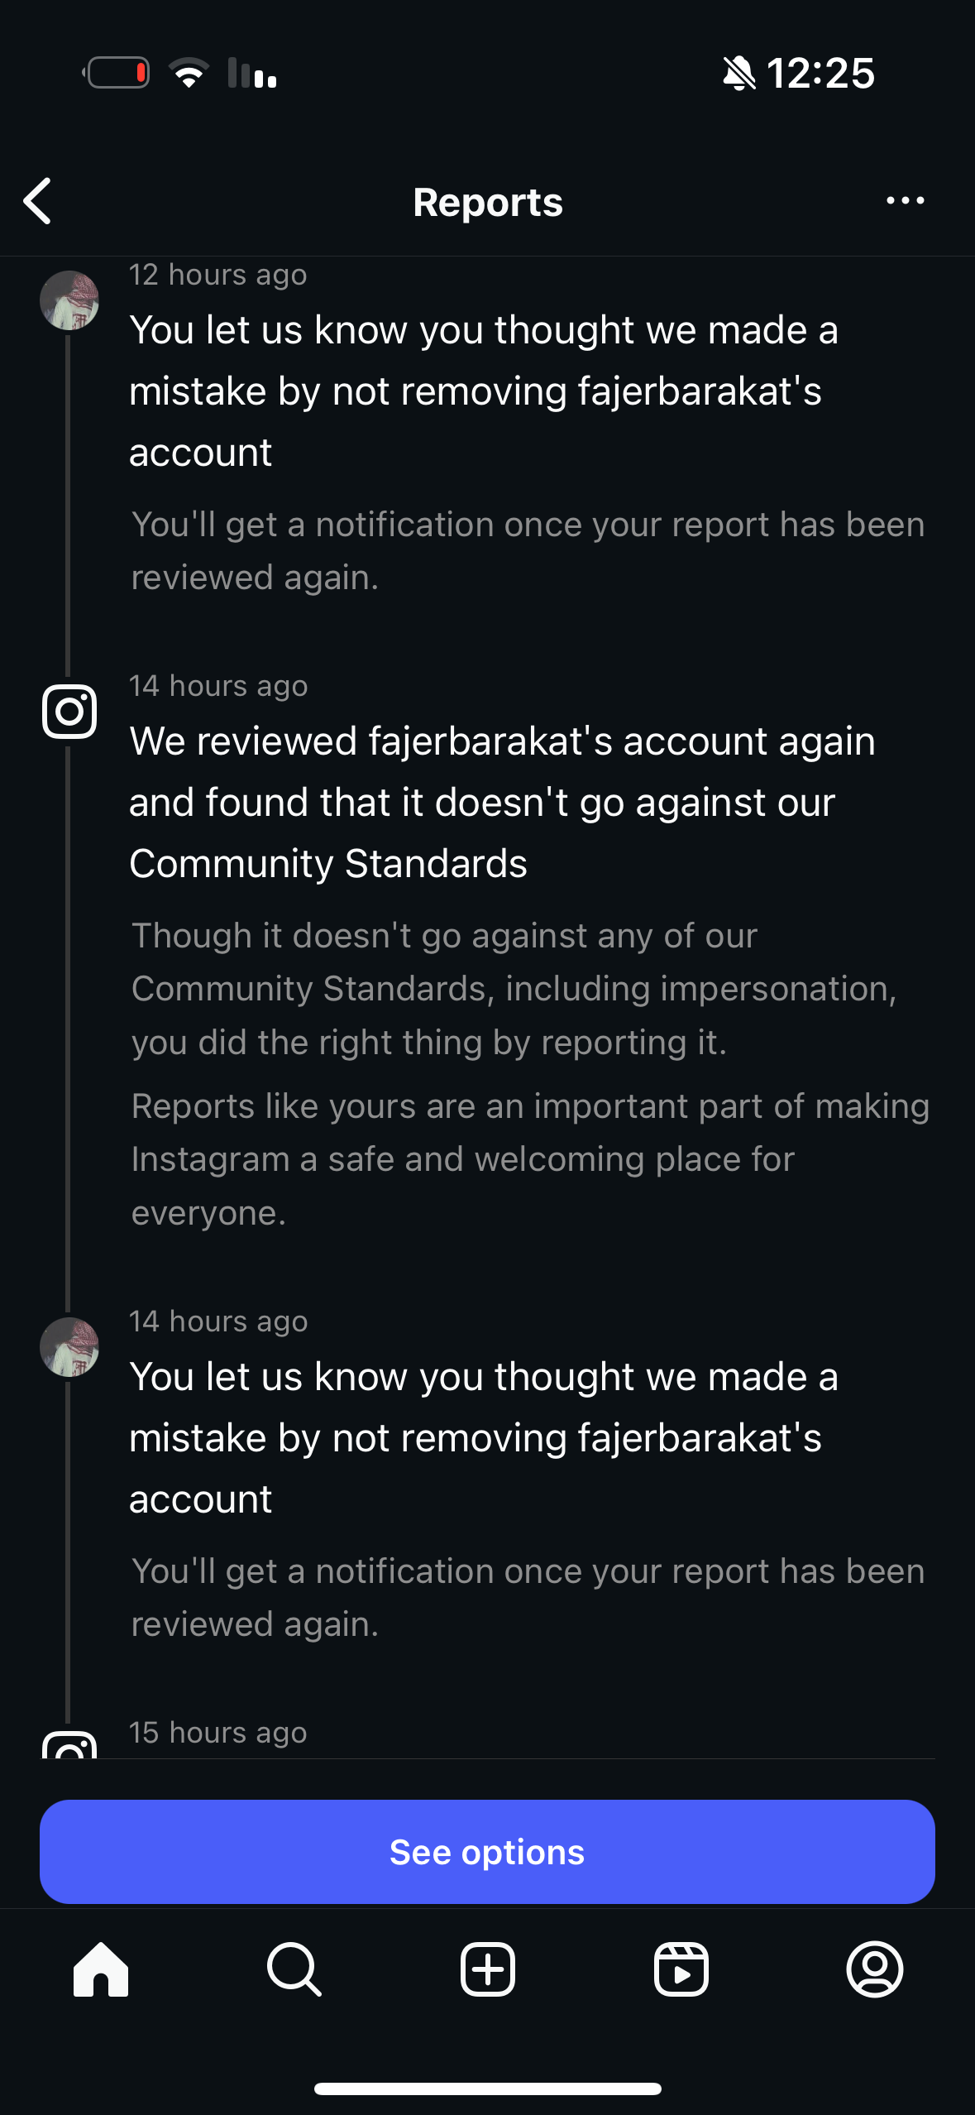Tap the Instagram logo on the 14 hours ago review entry

tap(69, 712)
